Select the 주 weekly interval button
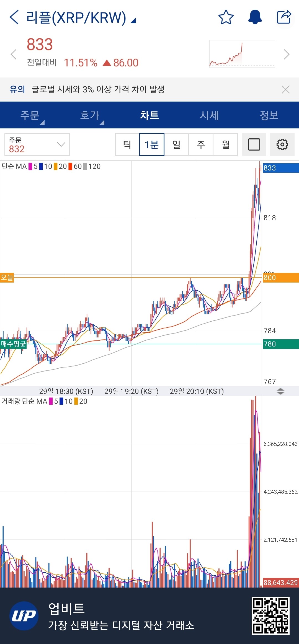The height and width of the screenshot is (644, 299). [201, 144]
